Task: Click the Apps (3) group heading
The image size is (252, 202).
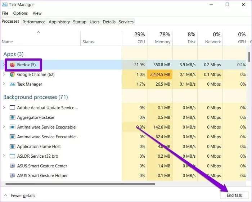Action: (14, 54)
